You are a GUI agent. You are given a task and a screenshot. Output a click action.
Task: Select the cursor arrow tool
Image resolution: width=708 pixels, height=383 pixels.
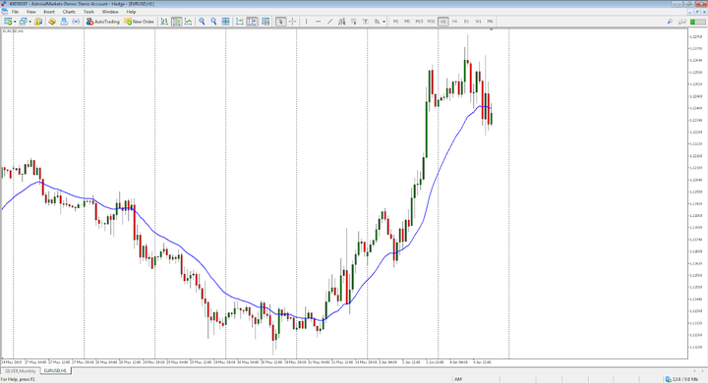click(x=280, y=22)
